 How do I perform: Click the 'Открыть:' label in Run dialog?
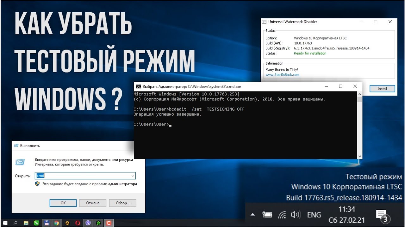[23, 176]
